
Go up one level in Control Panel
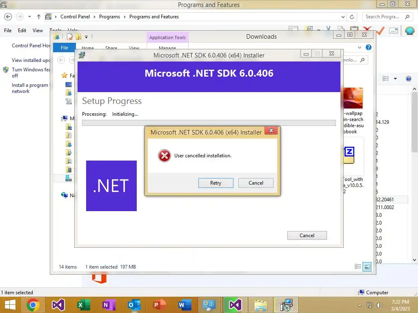point(39,17)
